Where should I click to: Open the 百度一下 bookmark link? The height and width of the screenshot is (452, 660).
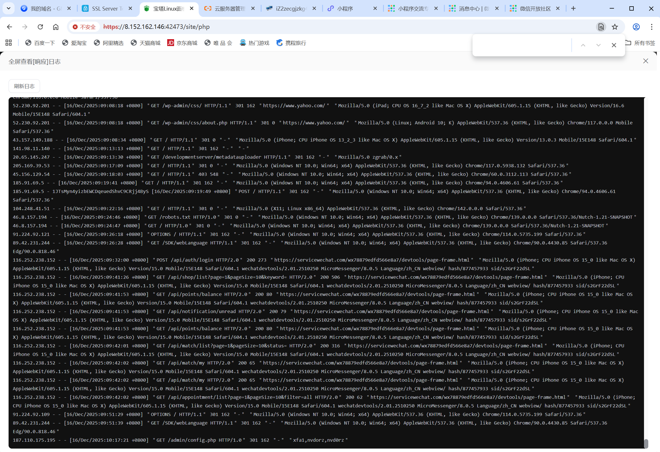pos(40,43)
